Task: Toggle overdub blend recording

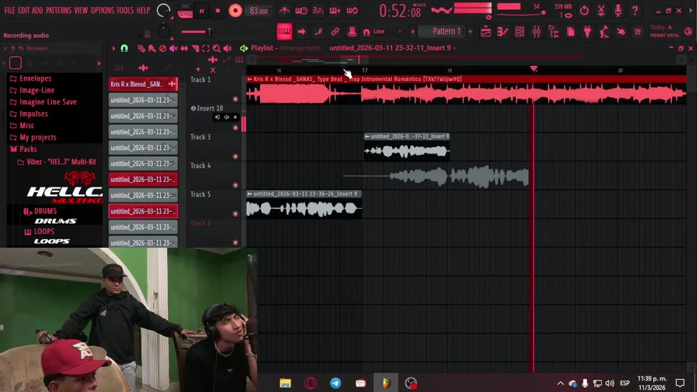Action: 335,10
